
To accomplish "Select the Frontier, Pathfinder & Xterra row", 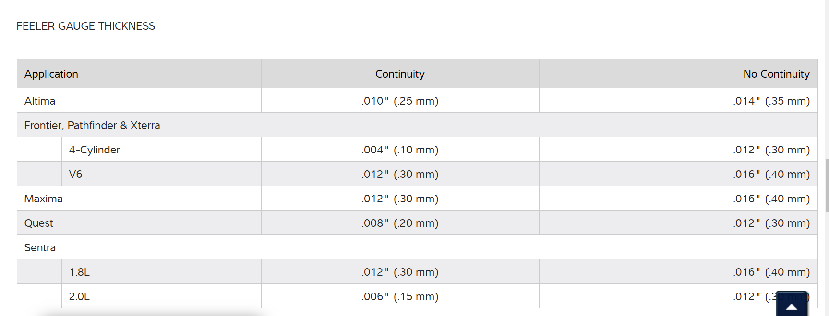I will coord(92,126).
